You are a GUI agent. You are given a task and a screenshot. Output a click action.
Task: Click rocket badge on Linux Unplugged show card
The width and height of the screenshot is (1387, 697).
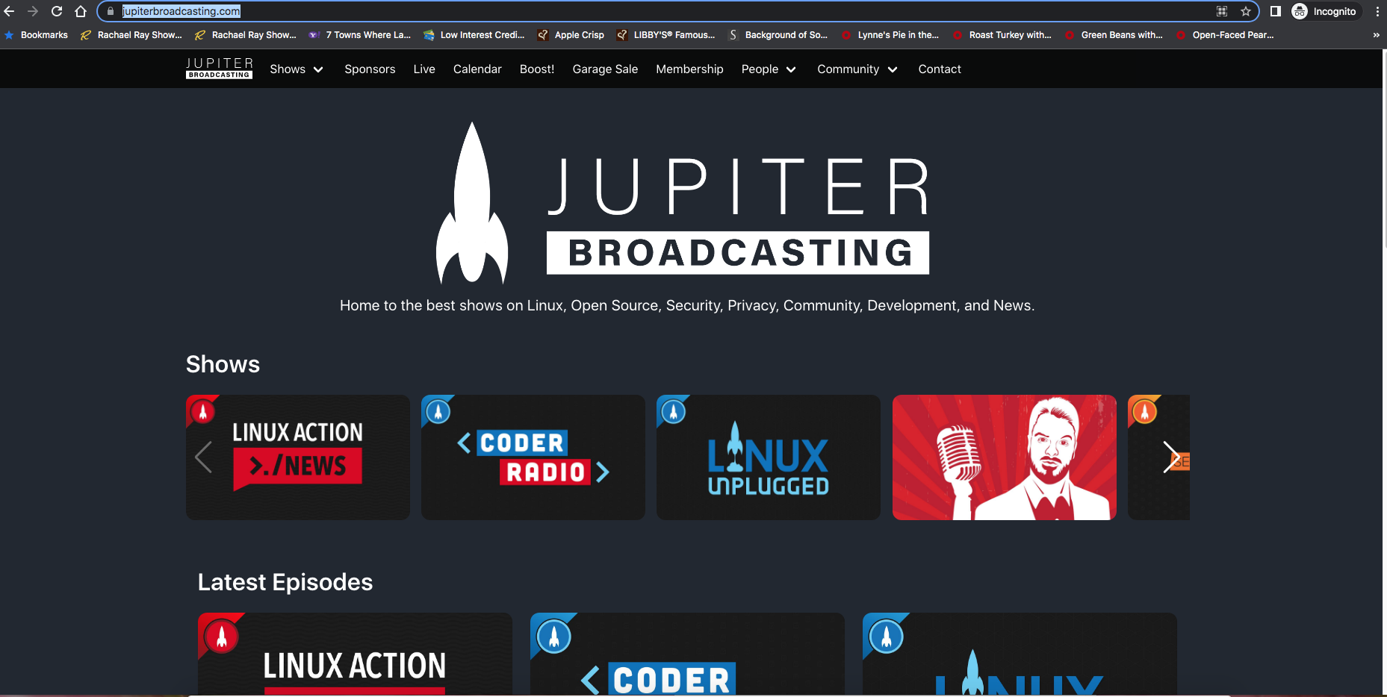point(674,411)
